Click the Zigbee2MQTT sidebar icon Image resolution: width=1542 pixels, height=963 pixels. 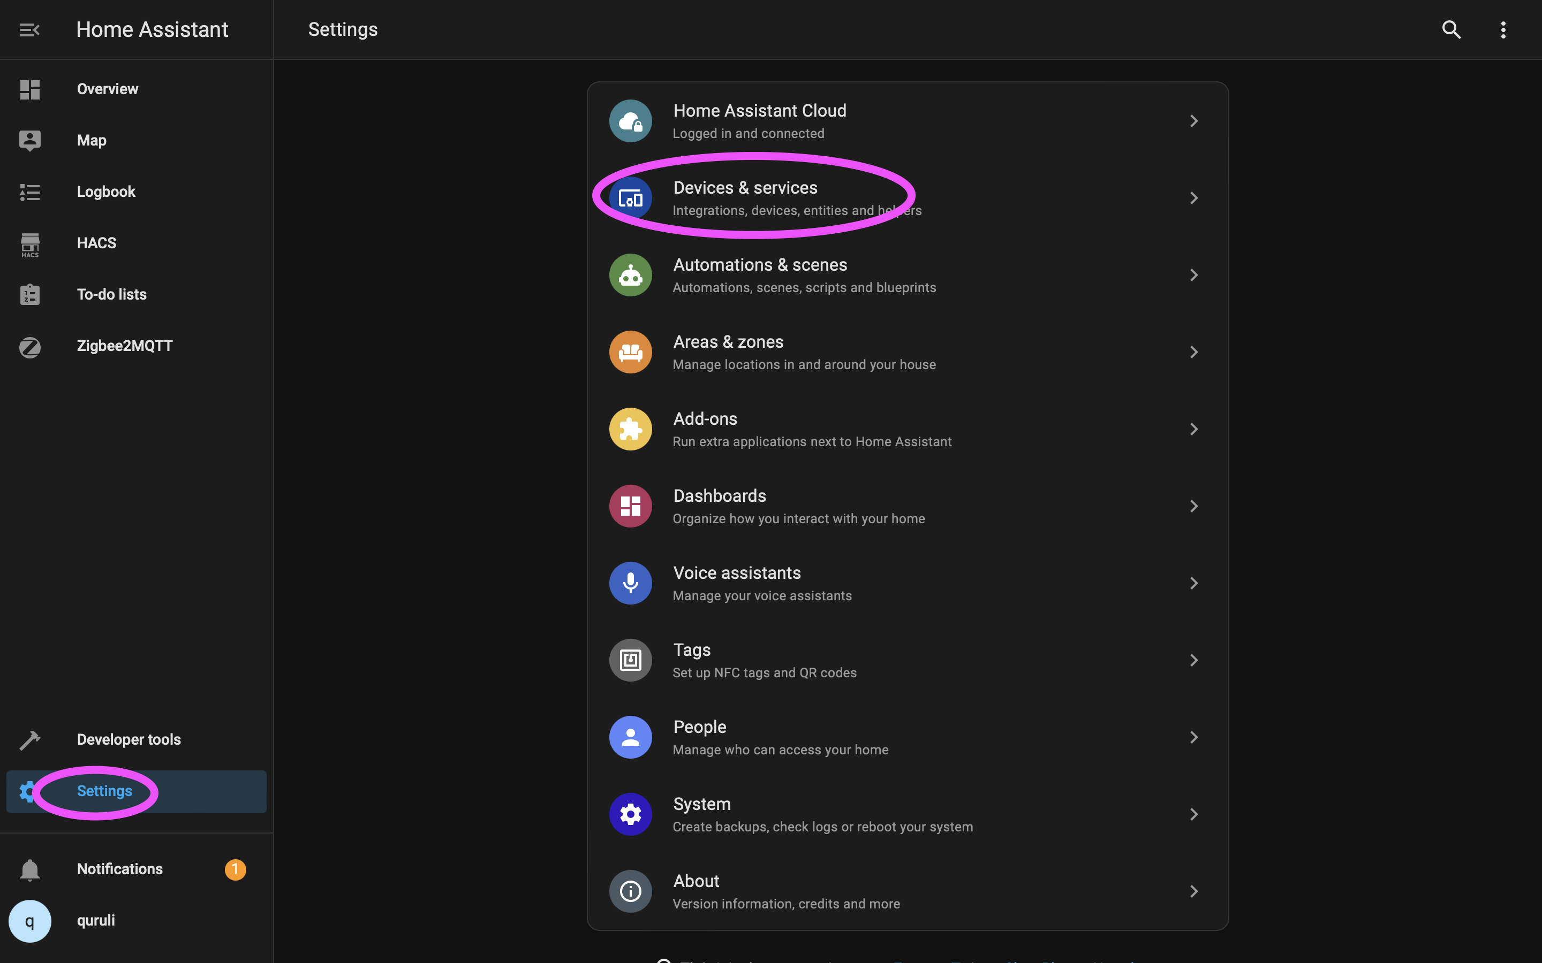(x=30, y=347)
